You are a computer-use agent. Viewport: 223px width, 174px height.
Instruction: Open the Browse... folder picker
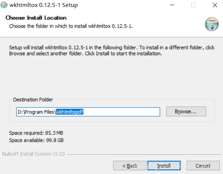coord(186,111)
